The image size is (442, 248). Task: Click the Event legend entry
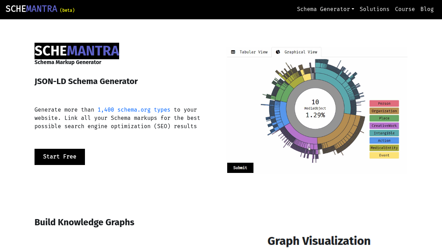384,155
